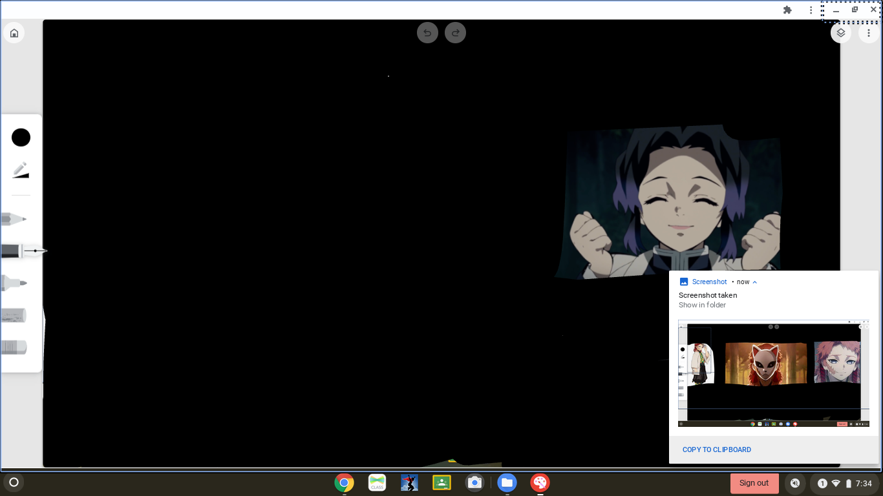The image size is (883, 496).
Task: Open the black color picker swatch
Action: click(x=21, y=138)
